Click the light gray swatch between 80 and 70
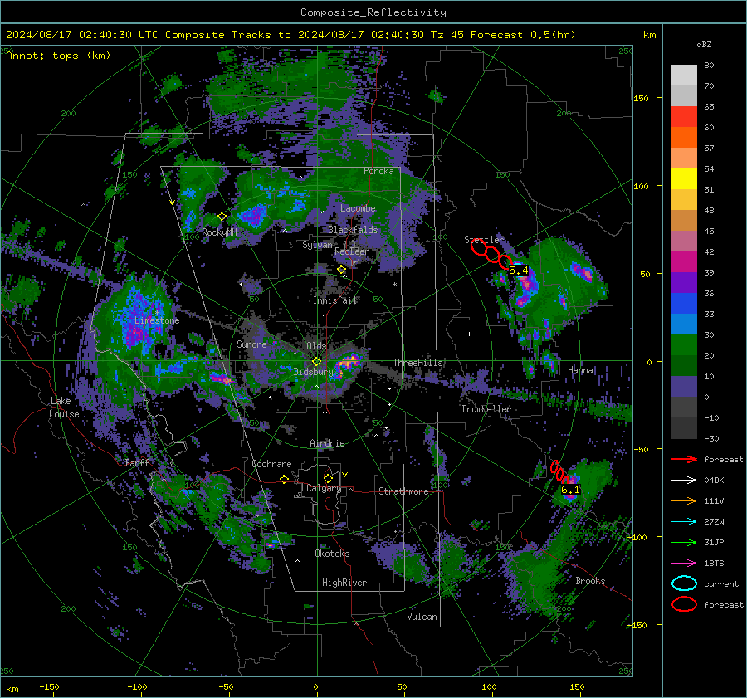The height and width of the screenshot is (698, 747). (684, 76)
